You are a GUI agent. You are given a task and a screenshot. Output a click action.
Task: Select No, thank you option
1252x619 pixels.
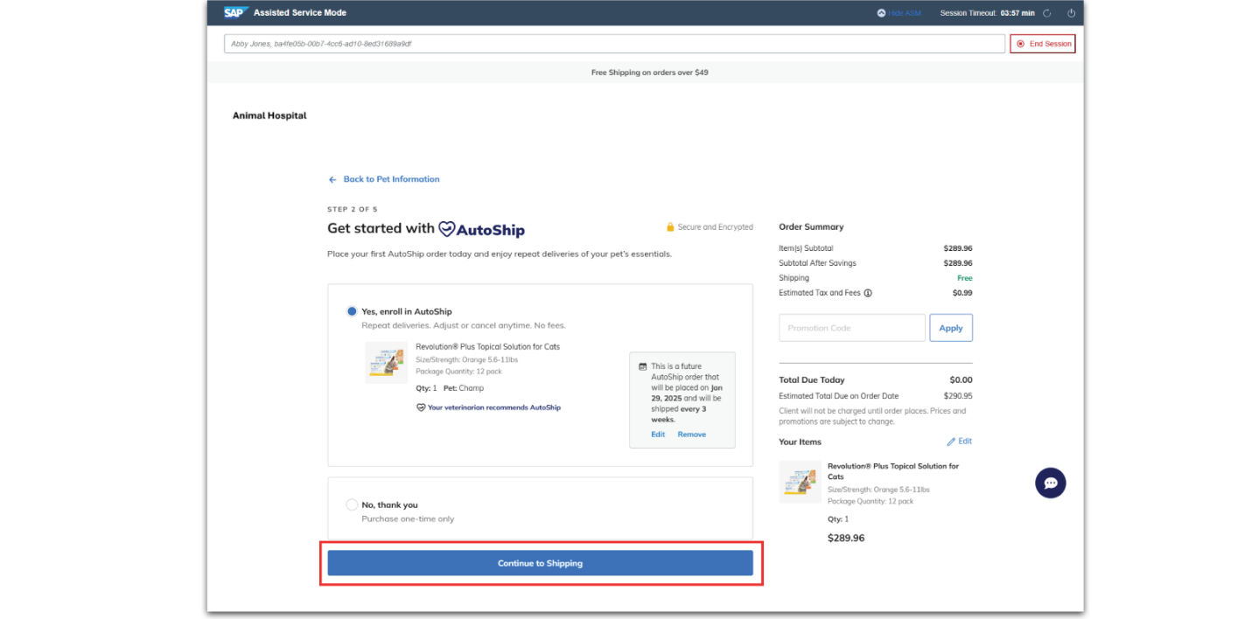pos(352,504)
